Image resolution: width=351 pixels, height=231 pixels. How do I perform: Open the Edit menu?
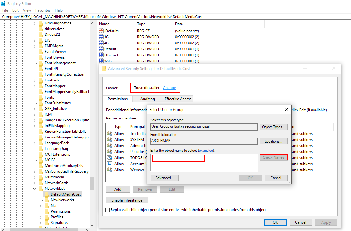point(16,10)
